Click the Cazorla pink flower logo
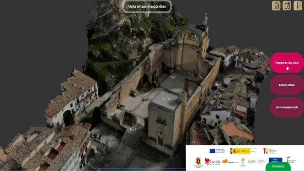Screen dimensions: 304x171 pos(212,161)
